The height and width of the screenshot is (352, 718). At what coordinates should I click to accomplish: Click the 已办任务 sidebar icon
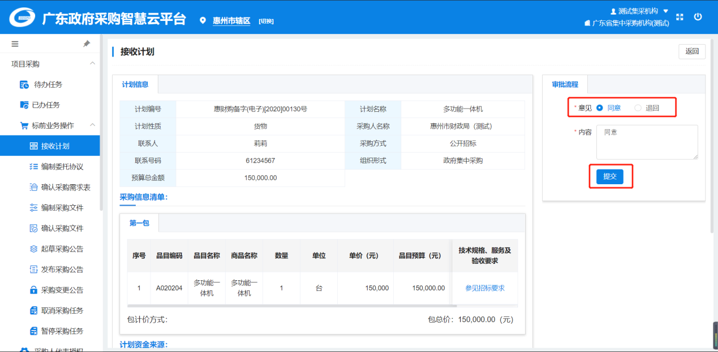tap(24, 105)
